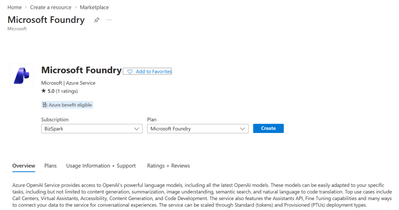Open the Marketplace breadcrumb link

[x=94, y=7]
